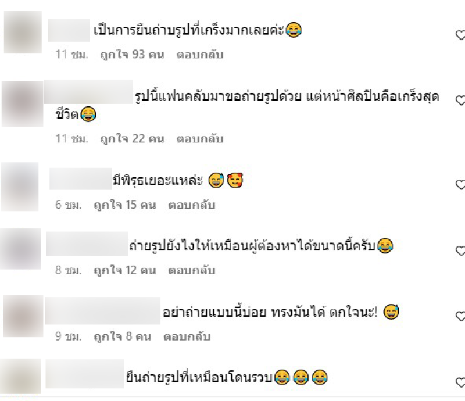This screenshot has width=465, height=401.
Task: Like the last comment with three laughing emojis
Action: tap(460, 382)
